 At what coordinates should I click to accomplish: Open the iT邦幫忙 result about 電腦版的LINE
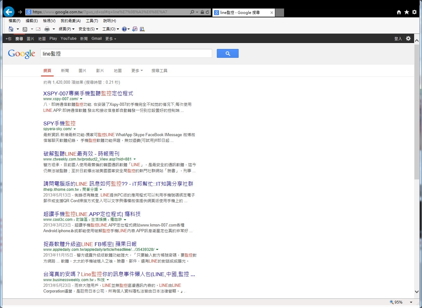coord(118,184)
